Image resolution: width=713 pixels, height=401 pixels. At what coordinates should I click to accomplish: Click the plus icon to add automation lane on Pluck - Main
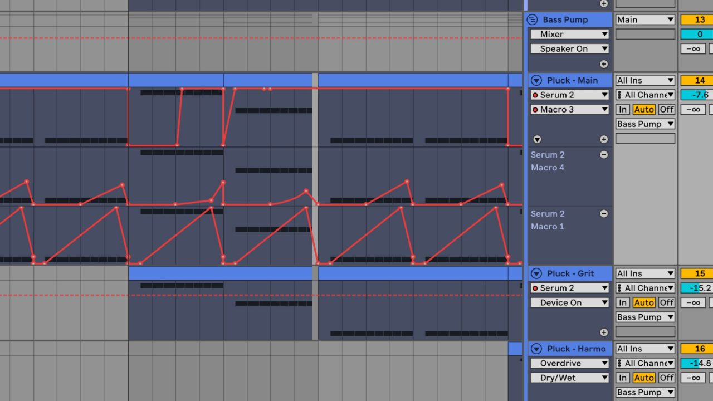coord(603,139)
